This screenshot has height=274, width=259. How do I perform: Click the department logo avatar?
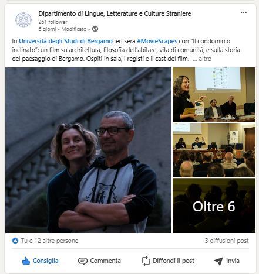23,20
